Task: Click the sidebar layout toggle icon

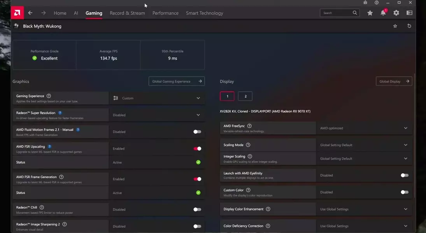Action: click(409, 13)
